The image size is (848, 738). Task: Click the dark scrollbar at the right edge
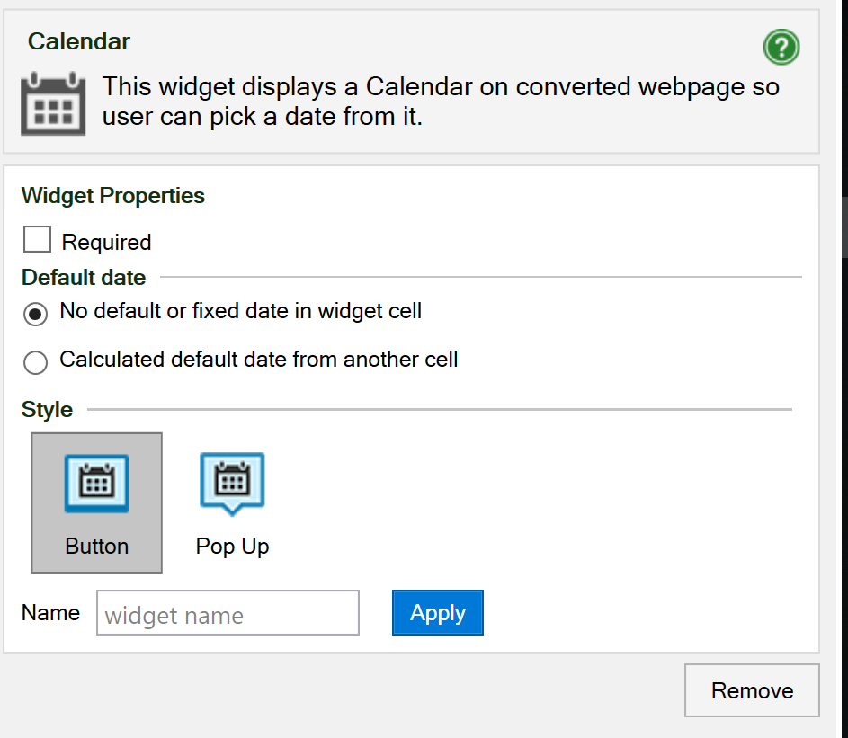pyautogui.click(x=844, y=227)
